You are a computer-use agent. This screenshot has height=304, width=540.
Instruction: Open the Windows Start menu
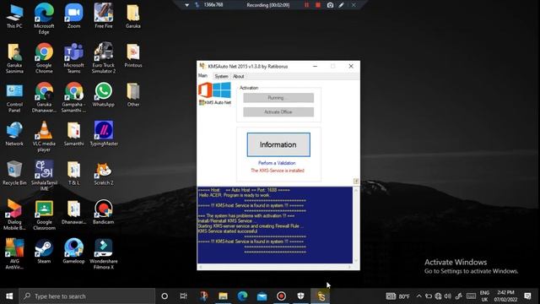coord(9,296)
